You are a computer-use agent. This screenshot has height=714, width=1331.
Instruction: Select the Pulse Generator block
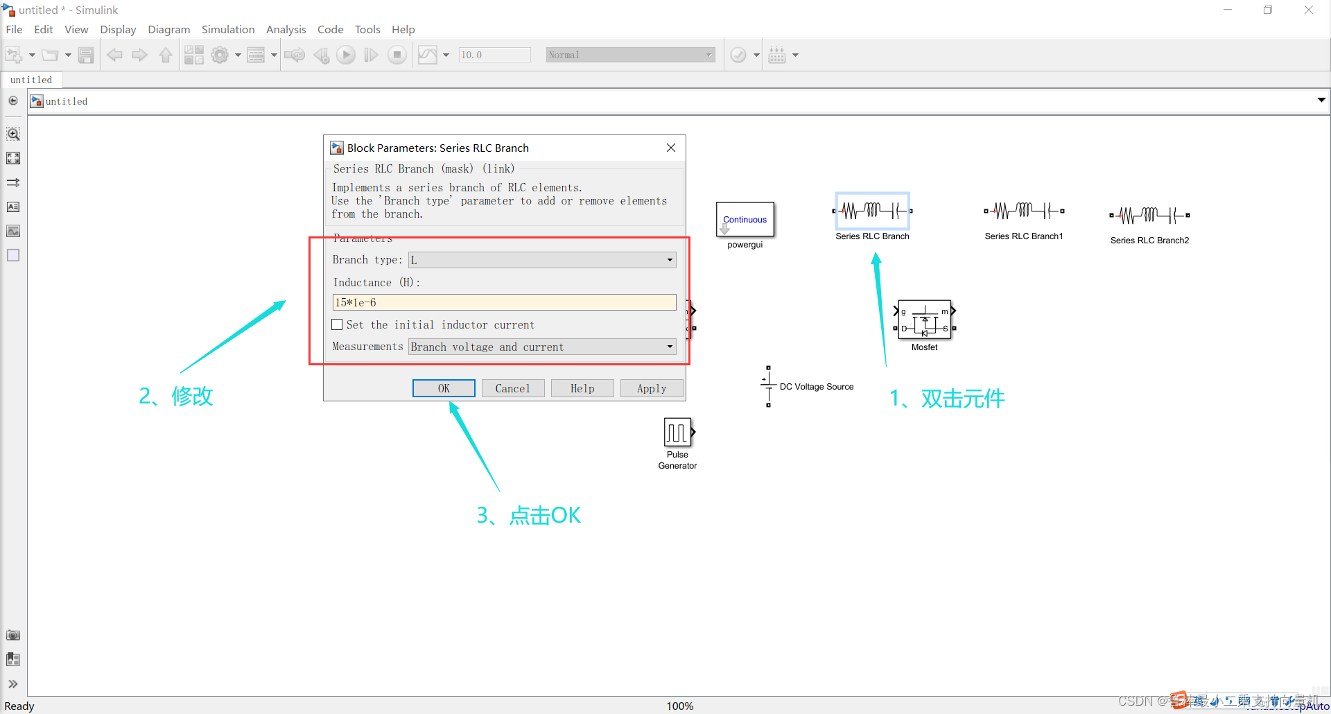click(678, 433)
